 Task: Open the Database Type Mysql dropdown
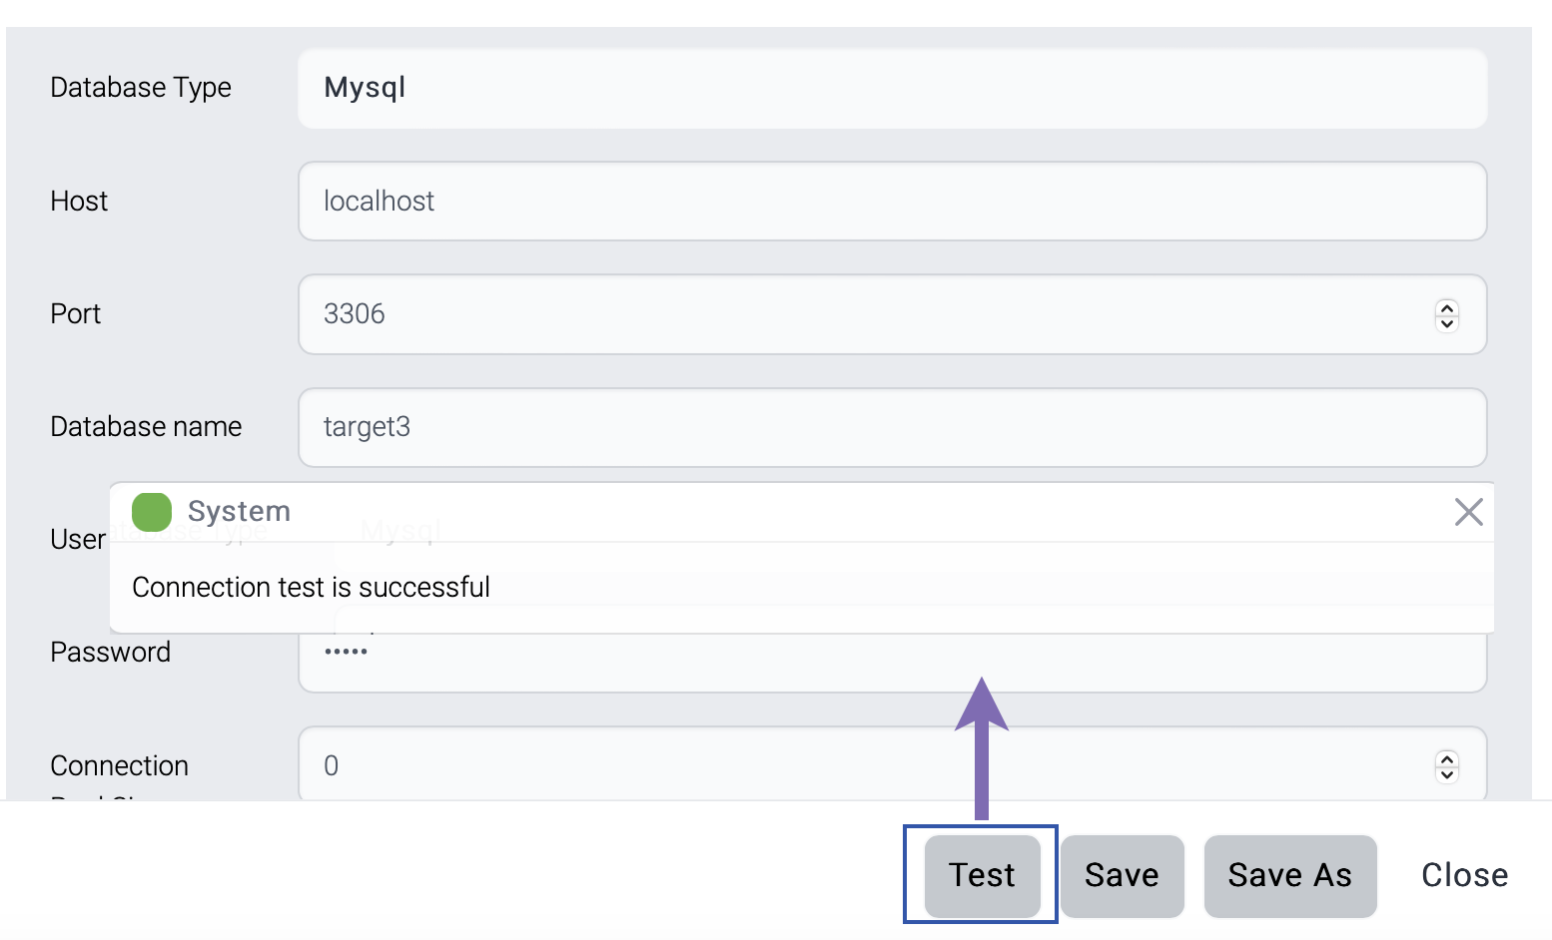point(892,88)
